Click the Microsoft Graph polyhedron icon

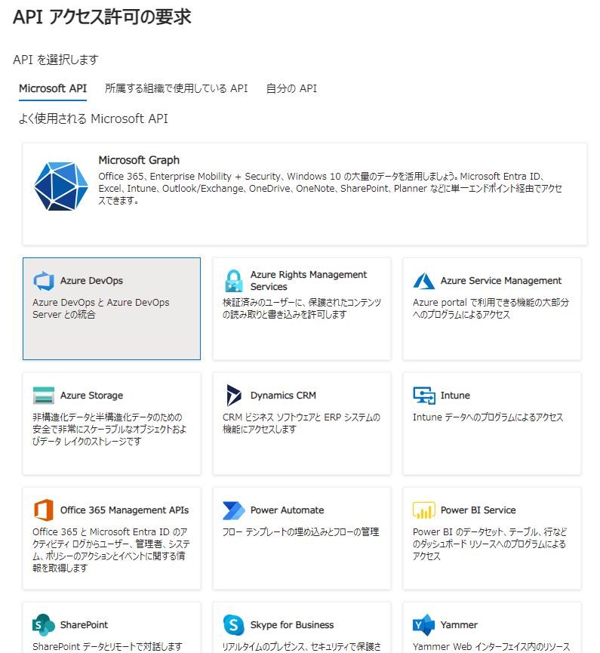coord(61,186)
